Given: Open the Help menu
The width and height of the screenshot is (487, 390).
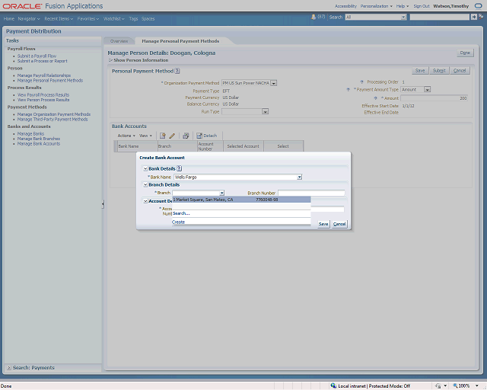Looking at the screenshot, I should [x=403, y=6].
